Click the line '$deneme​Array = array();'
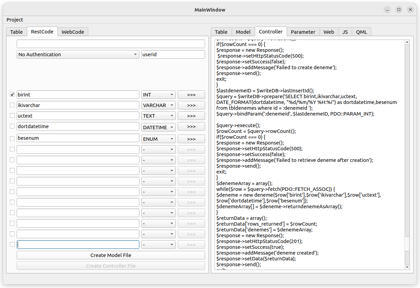Viewport: 420px width, 288px height. (x=244, y=183)
